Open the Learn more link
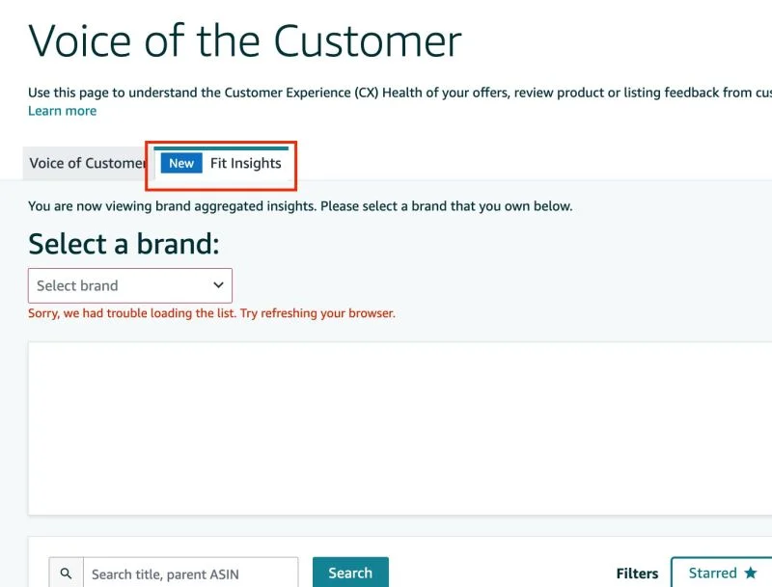The height and width of the screenshot is (587, 772). (62, 111)
